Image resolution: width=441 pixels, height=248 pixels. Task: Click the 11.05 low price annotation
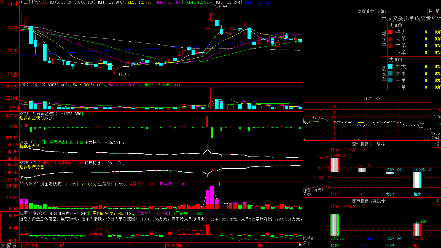[124, 74]
